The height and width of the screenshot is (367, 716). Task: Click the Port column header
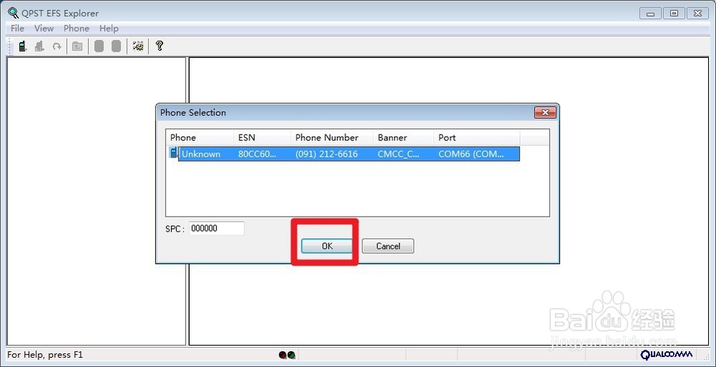coord(477,137)
